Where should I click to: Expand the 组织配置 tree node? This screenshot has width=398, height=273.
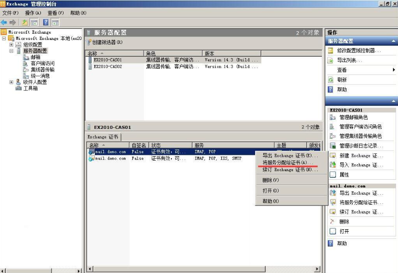[x=12, y=45]
